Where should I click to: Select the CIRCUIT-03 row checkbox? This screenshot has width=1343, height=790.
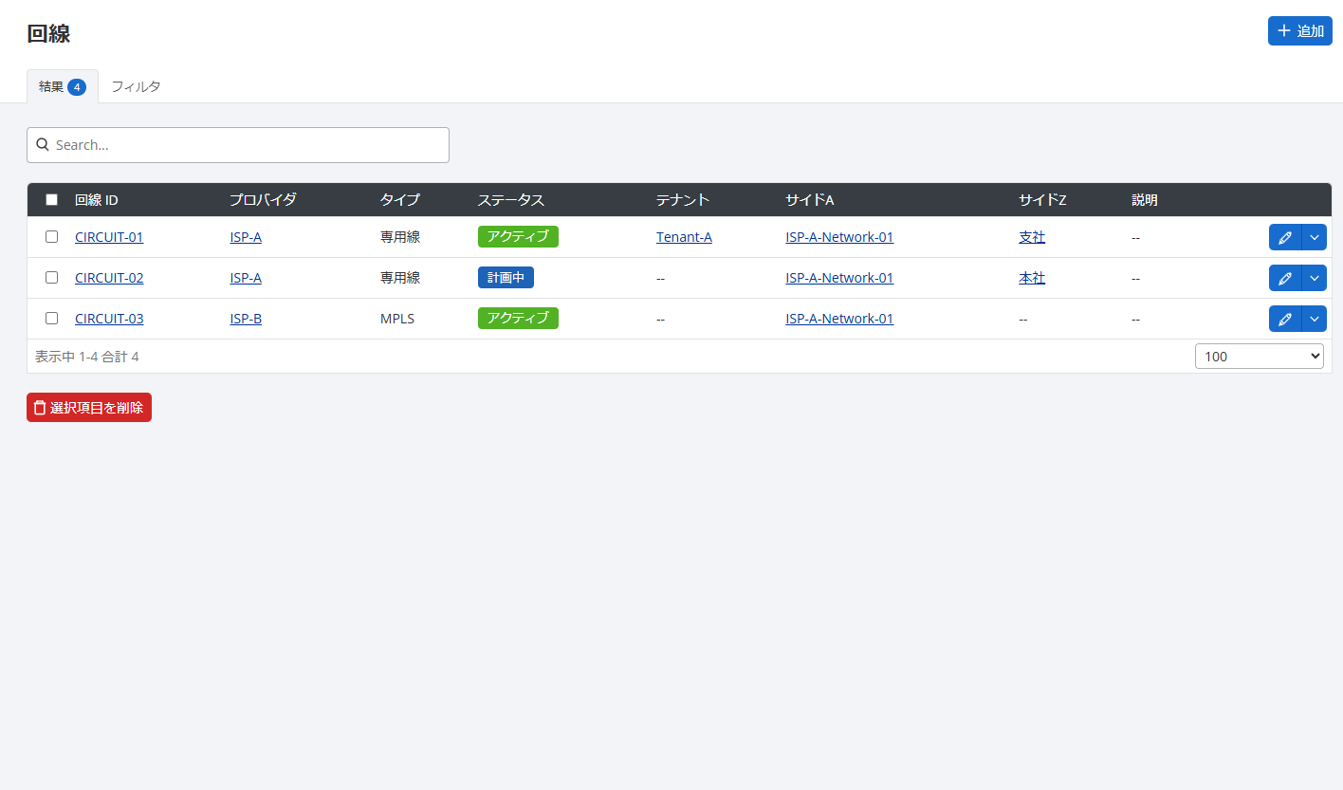pyautogui.click(x=52, y=319)
